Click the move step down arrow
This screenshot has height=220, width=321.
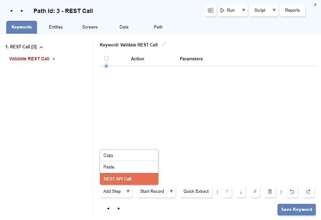(x=241, y=191)
